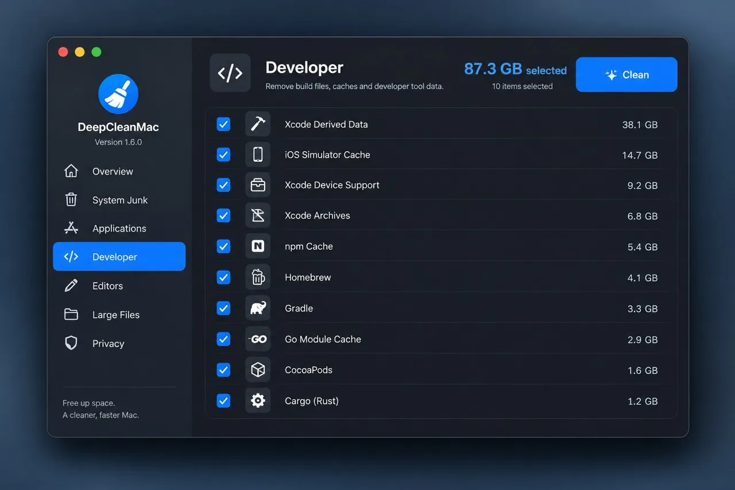Click the 9.2 GB size value
Image resolution: width=735 pixels, height=490 pixels.
tap(643, 186)
